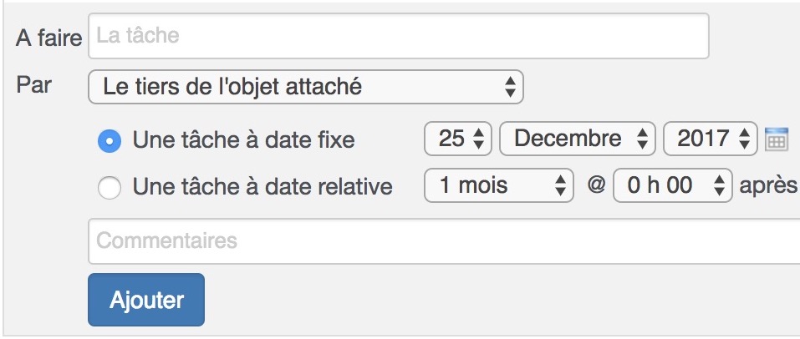Open the 'Le tiers de l'objet attaché' dropdown
This screenshot has height=339, width=800.
(306, 87)
